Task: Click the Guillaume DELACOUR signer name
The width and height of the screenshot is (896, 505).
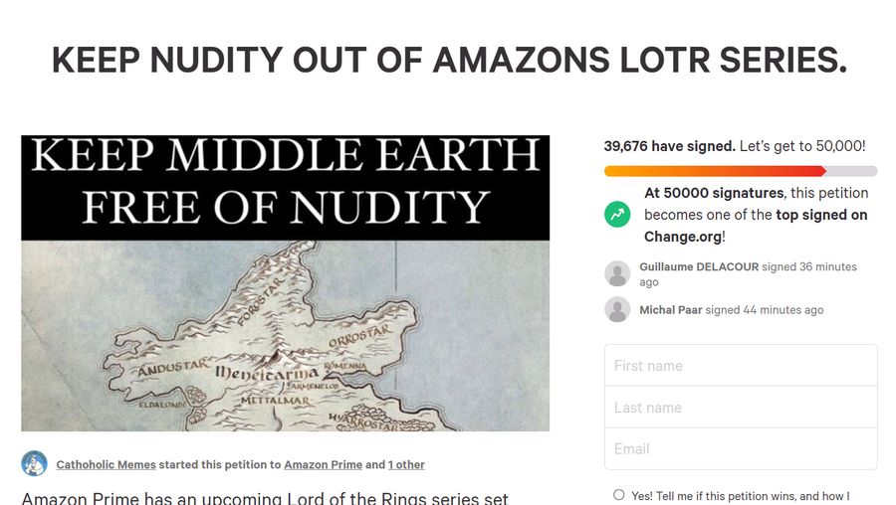Action: tap(699, 266)
